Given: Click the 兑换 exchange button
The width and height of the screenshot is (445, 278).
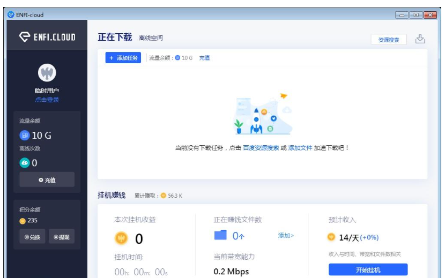Looking at the screenshot, I should coord(32,237).
